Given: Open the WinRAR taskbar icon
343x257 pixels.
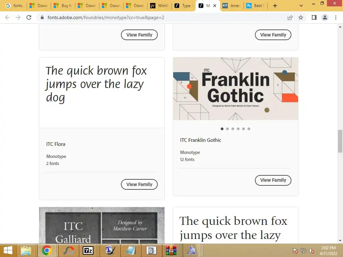Looking at the screenshot, I should click(x=171, y=250).
